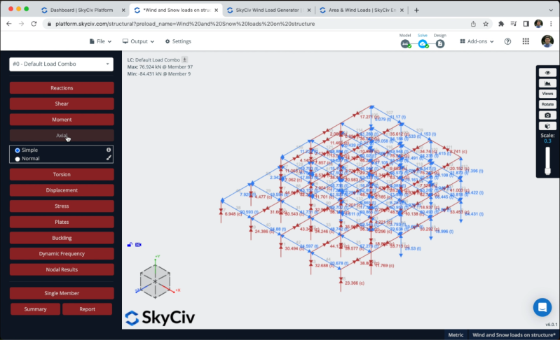Viewport: 560px width, 340px height.
Task: Show Reactions results
Action: (62, 88)
